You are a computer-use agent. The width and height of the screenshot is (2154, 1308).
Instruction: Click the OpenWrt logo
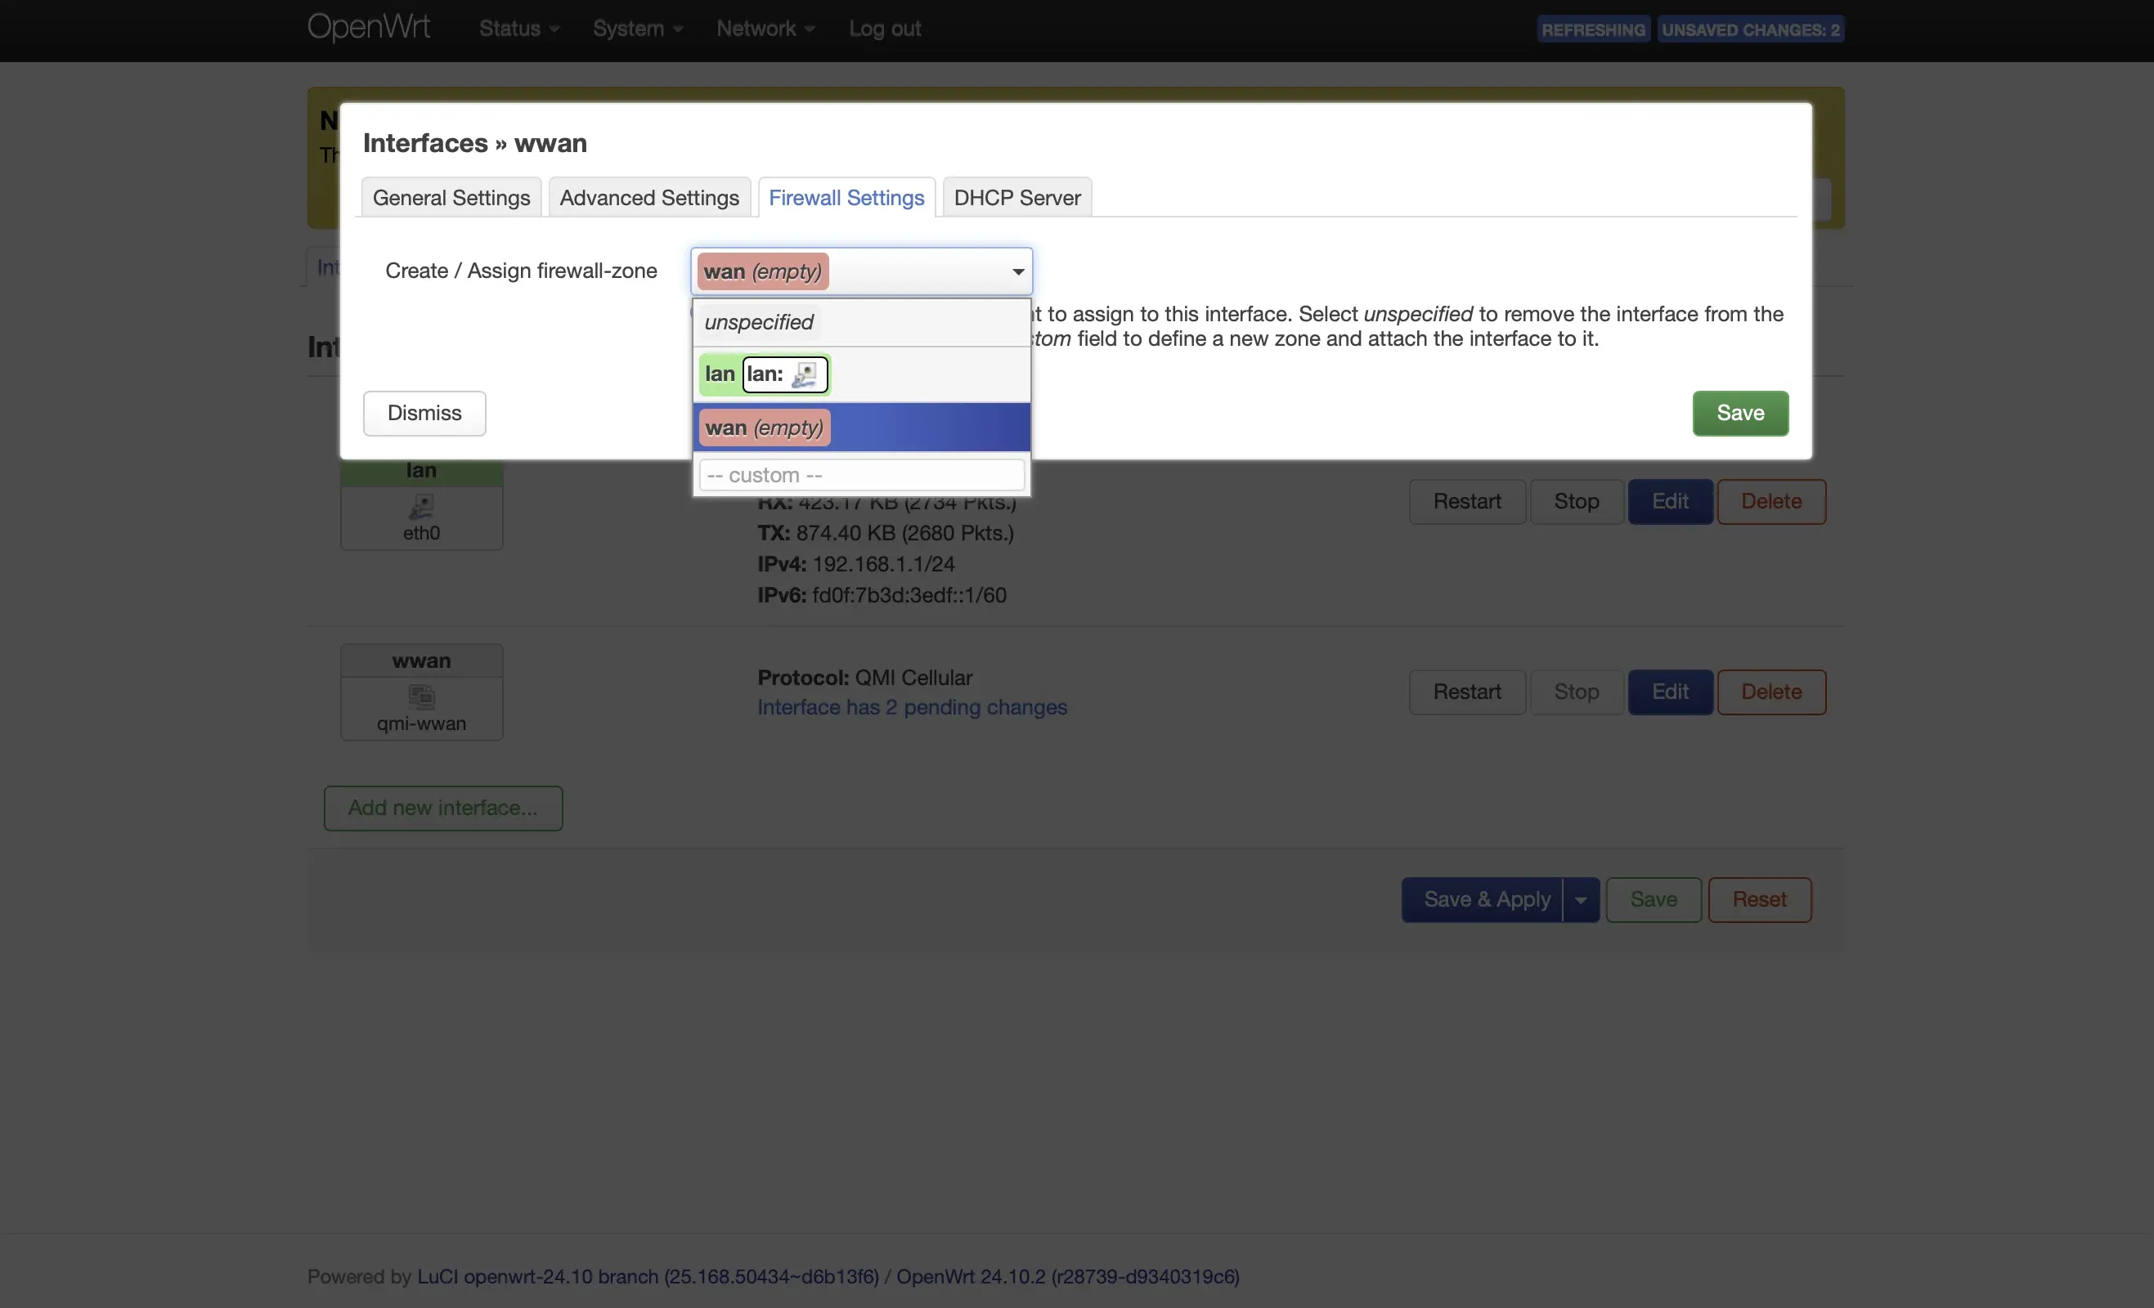[368, 28]
